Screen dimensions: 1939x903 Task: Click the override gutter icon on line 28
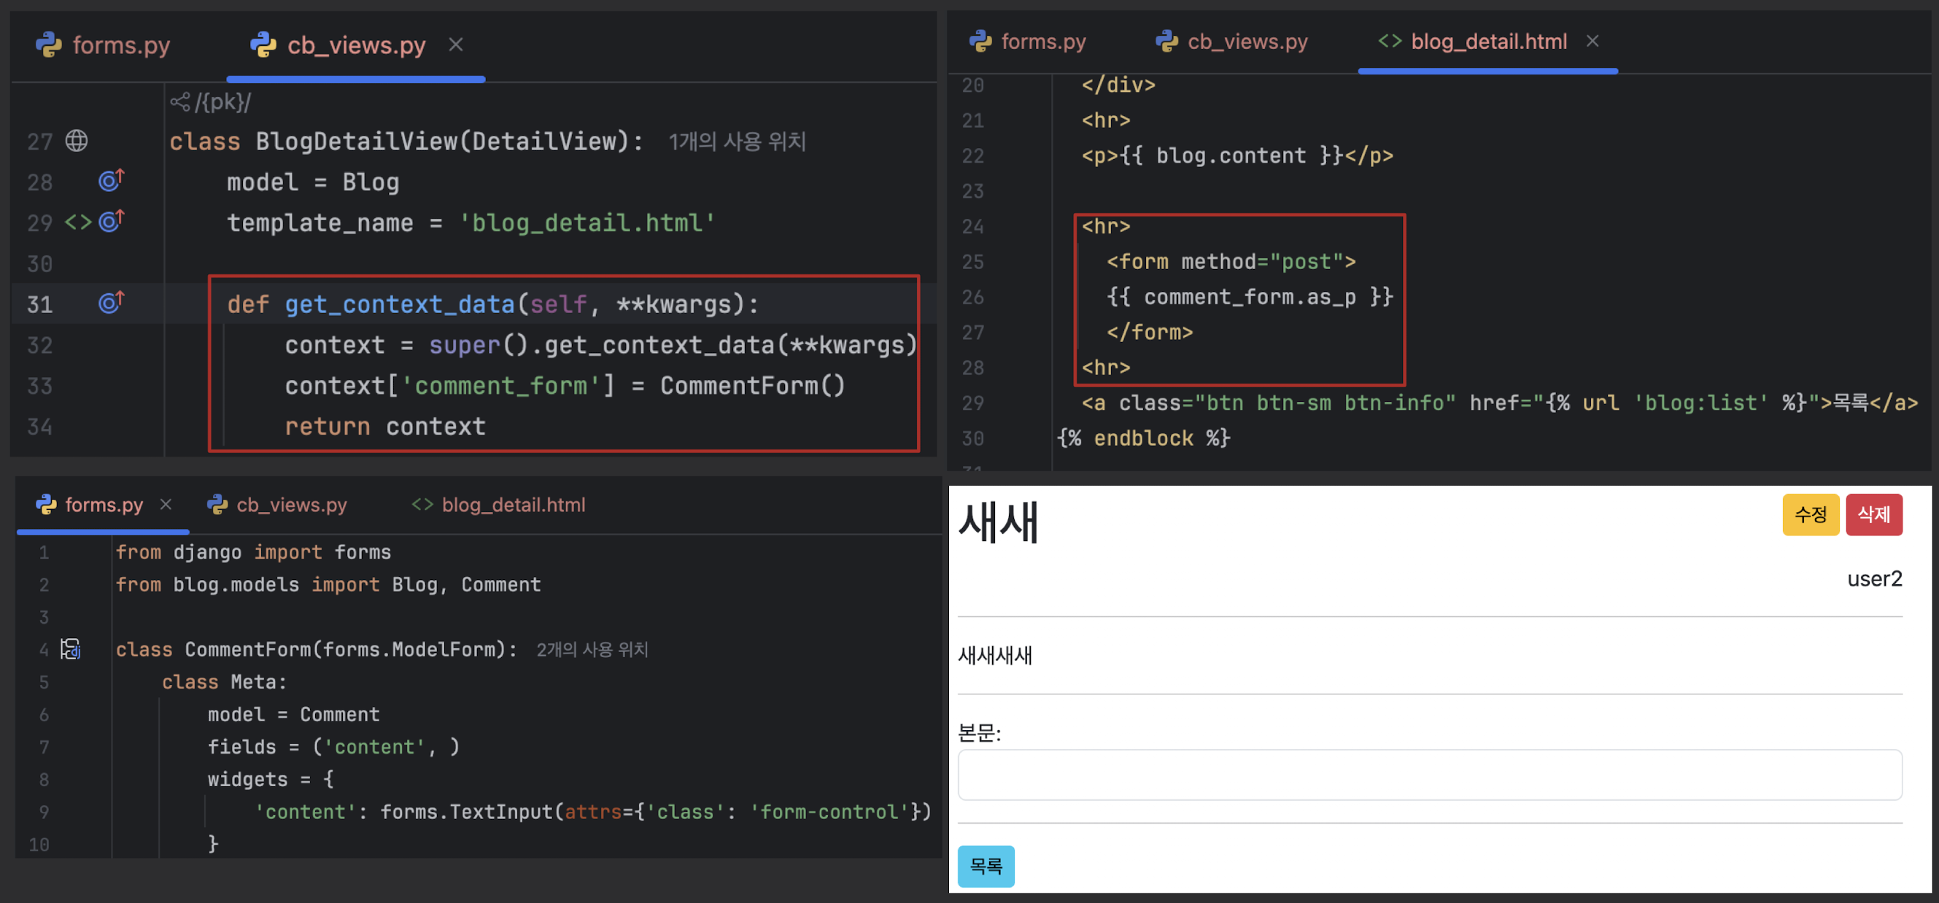click(111, 181)
